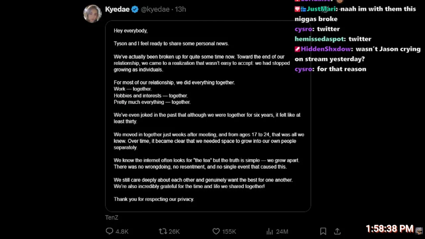
Task: Click the heart badge beside JustMari
Action: 297,9
